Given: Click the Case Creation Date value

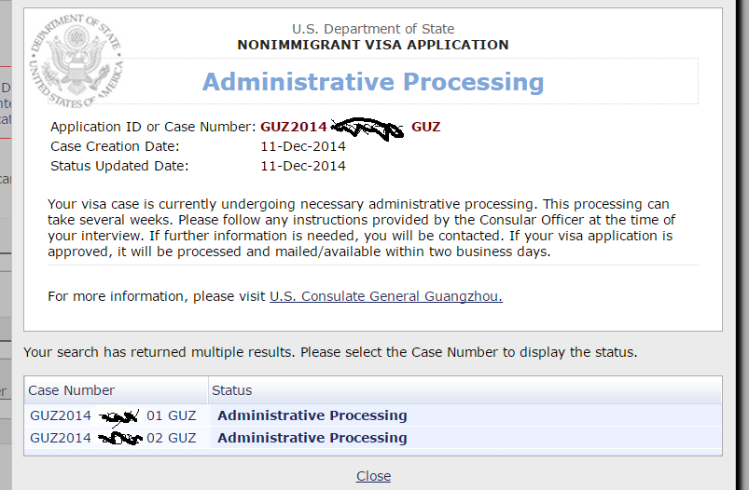Looking at the screenshot, I should click(x=303, y=146).
